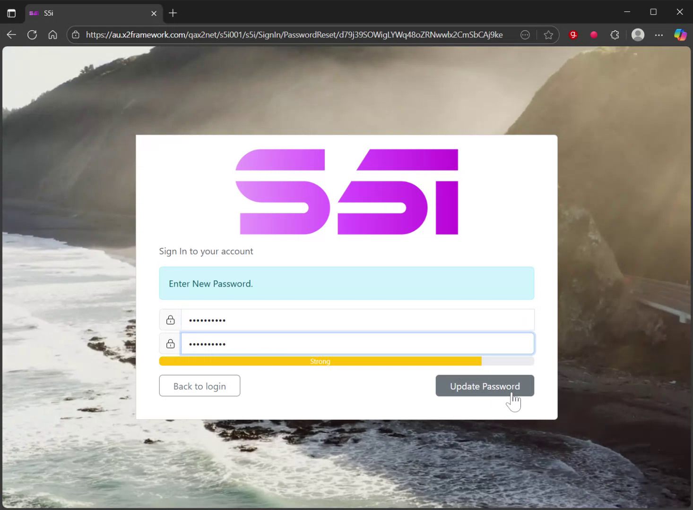The width and height of the screenshot is (693, 510).
Task: Reload the page with the refresh icon
Action: [x=32, y=34]
